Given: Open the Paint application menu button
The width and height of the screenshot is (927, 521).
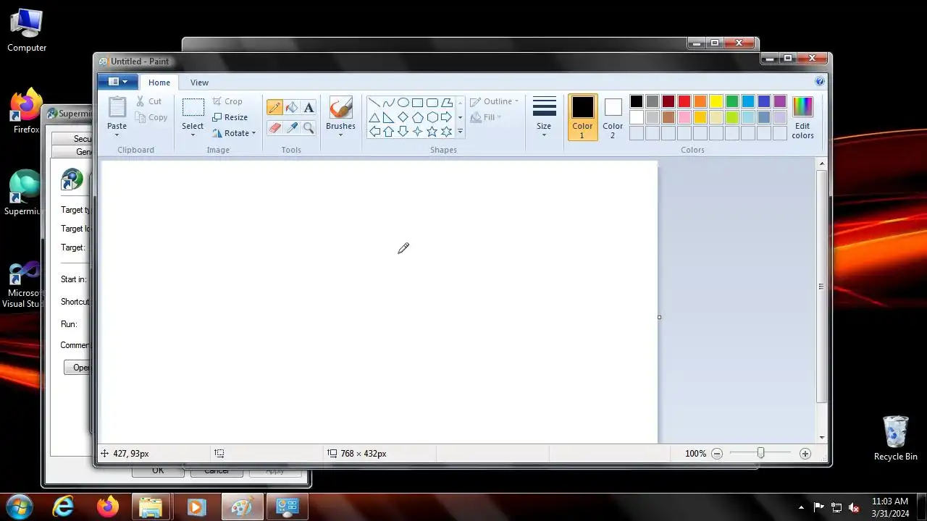Looking at the screenshot, I should coord(117,82).
